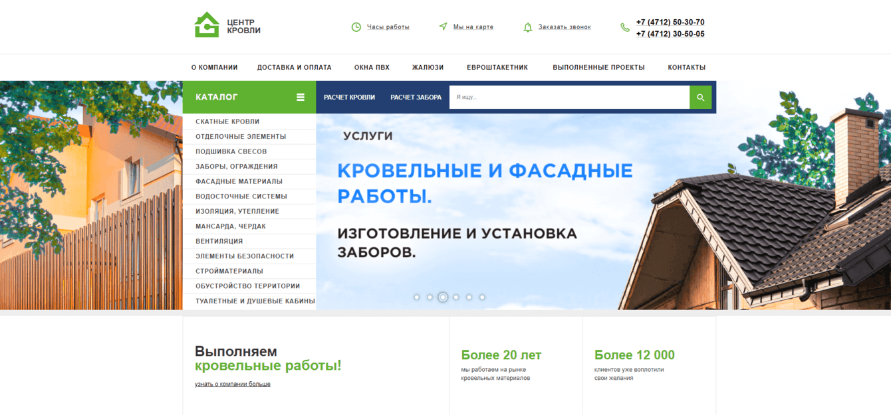
Task: Click the узнать о компании больше link
Action: point(231,384)
